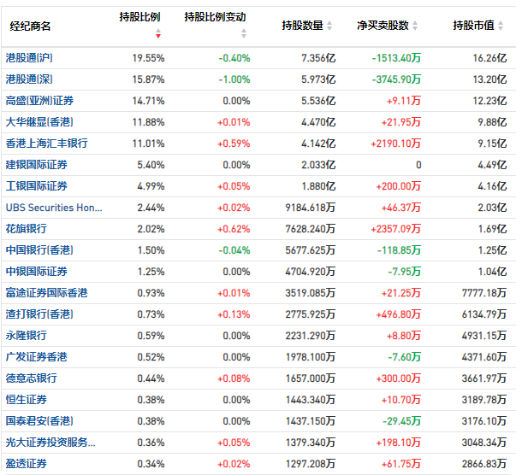This screenshot has width=516, height=475.
Task: Click the 持股数量 column header text
Action: tap(302, 26)
